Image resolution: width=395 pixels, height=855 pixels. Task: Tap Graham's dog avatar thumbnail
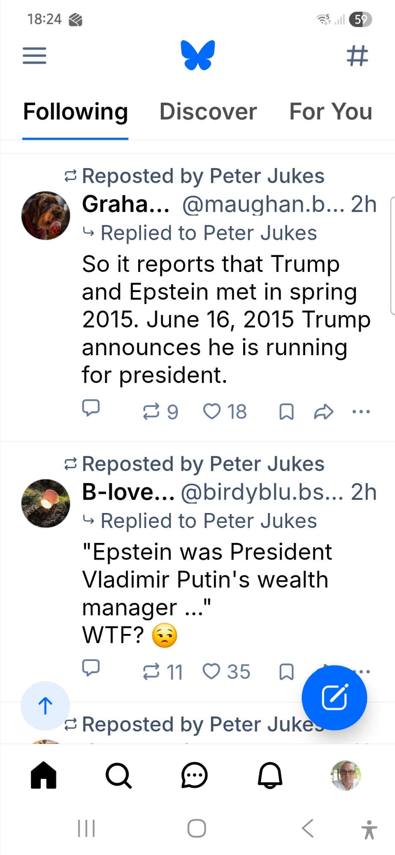tap(46, 215)
